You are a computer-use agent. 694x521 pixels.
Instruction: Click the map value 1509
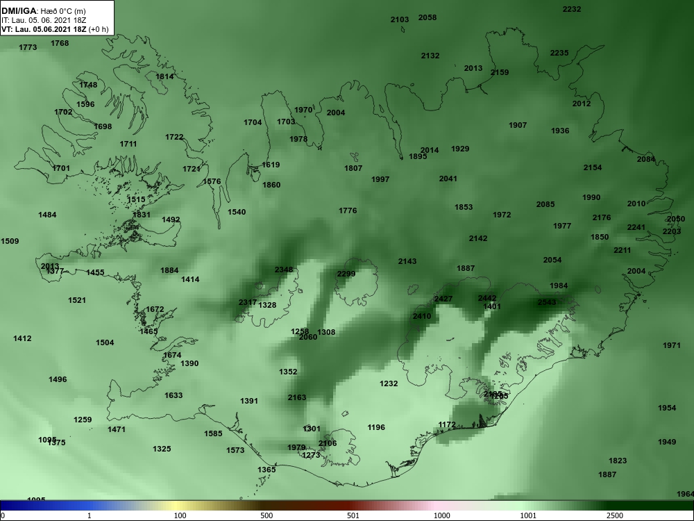[x=10, y=242]
